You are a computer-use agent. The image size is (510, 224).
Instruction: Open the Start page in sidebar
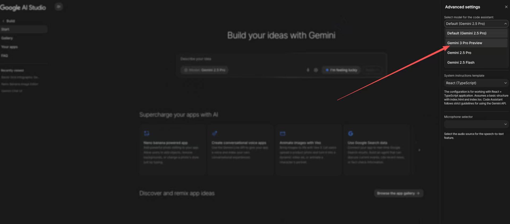tap(24, 29)
